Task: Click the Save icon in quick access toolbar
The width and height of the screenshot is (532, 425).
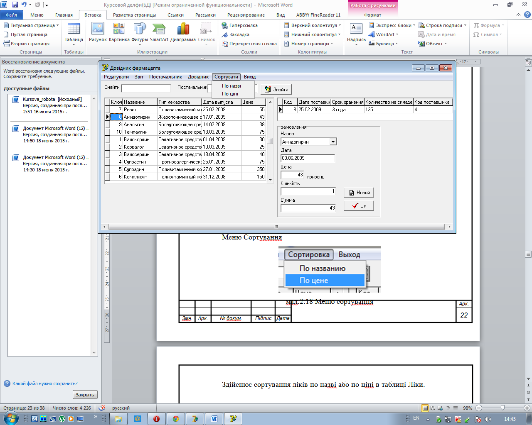Action: (15, 5)
